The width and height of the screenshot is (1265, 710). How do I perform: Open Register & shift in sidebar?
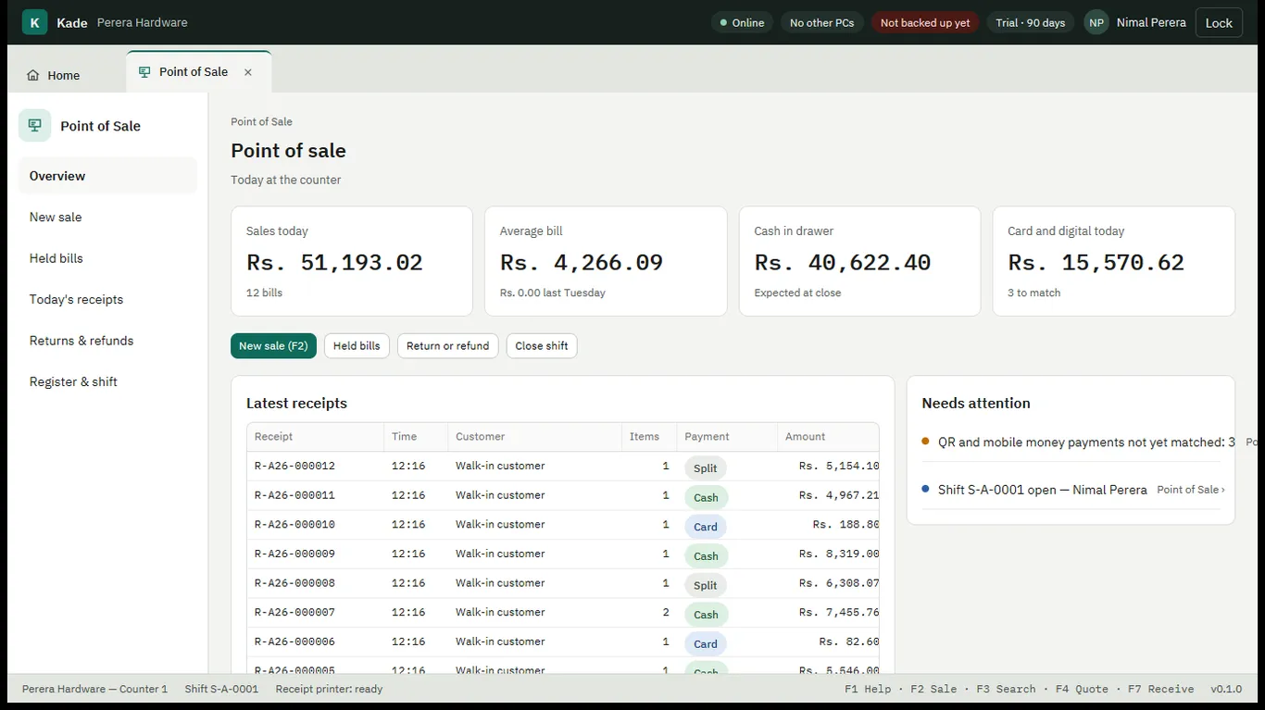107,381
